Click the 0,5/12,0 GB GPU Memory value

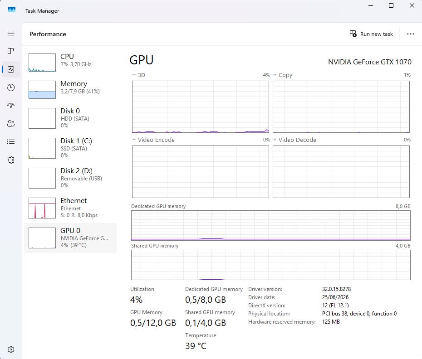point(153,323)
